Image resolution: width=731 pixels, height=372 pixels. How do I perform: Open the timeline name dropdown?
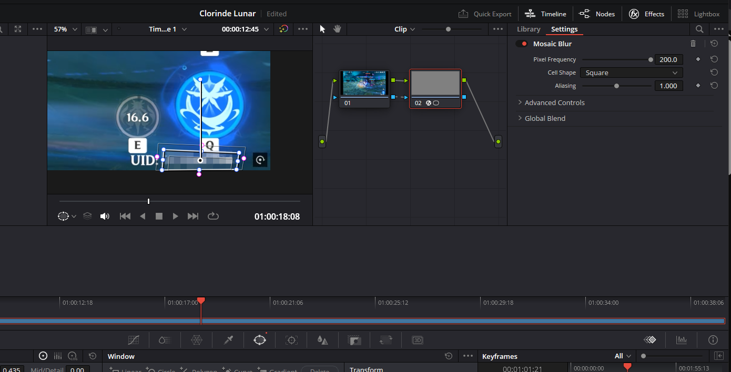click(x=168, y=29)
